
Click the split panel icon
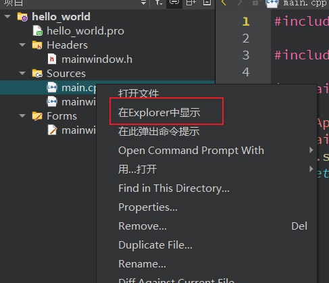click(191, 3)
